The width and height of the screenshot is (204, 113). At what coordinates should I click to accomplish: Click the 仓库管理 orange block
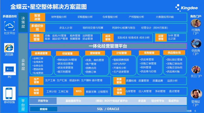coord(119,91)
